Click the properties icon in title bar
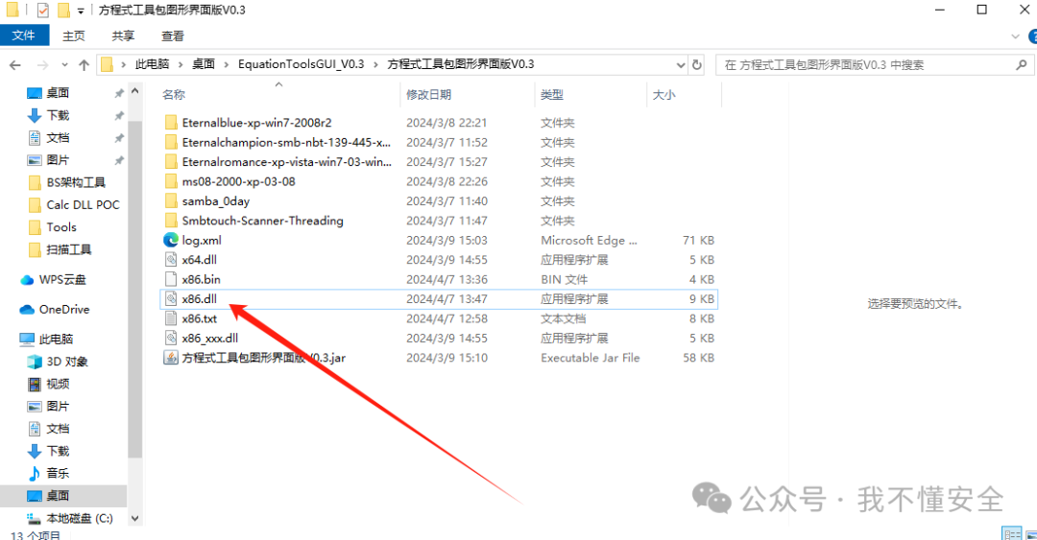This screenshot has width=1037, height=540. click(x=43, y=11)
